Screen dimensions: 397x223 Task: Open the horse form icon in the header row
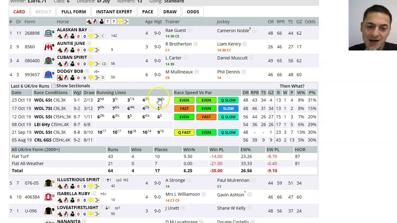pyautogui.click(x=89, y=22)
